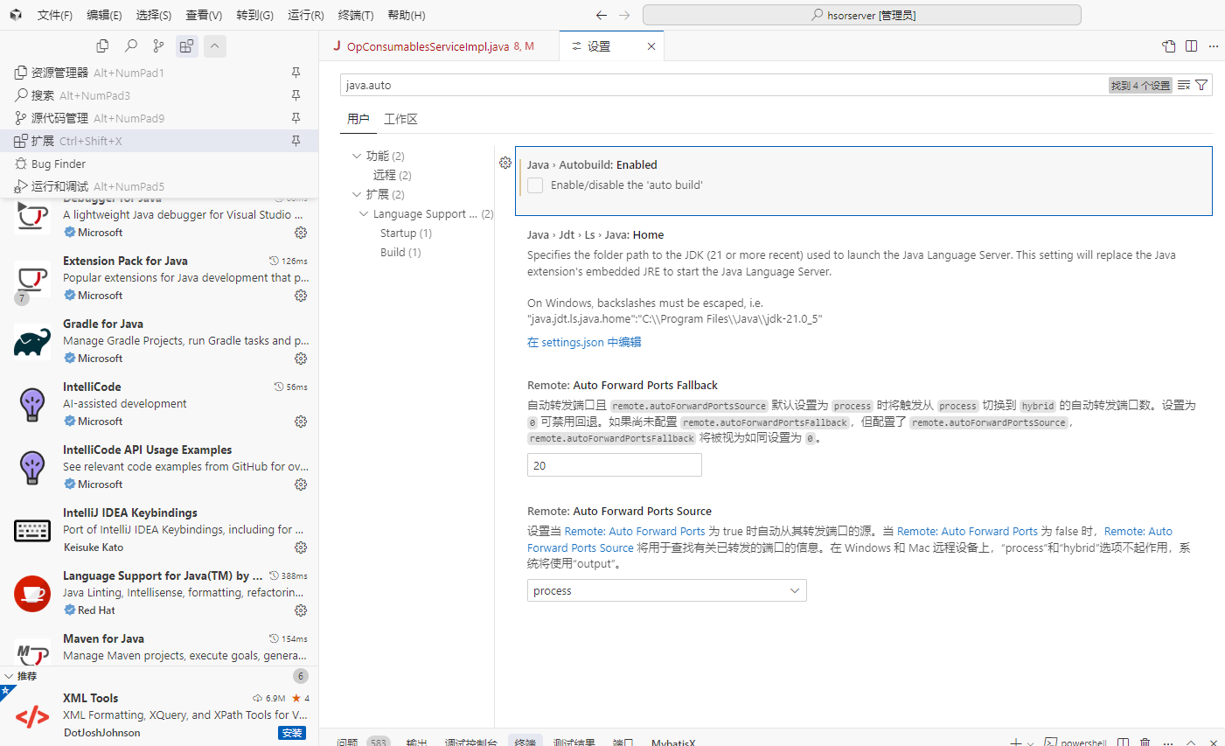The image size is (1225, 746).
Task: Navigate forward with the right arrow
Action: pyautogui.click(x=624, y=15)
